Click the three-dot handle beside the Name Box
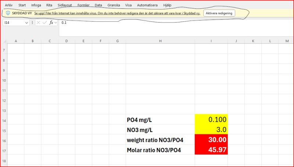Viewport: 294px width, 167px height. [32, 23]
